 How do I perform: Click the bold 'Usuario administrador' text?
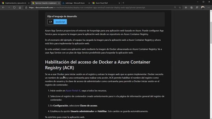tap(82, 111)
